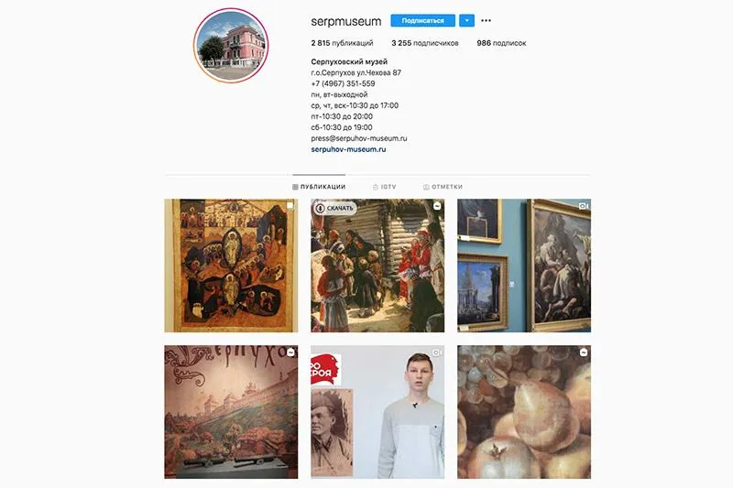Click the СКАЧАТЬ download badge
The height and width of the screenshot is (488, 733).
334,208
